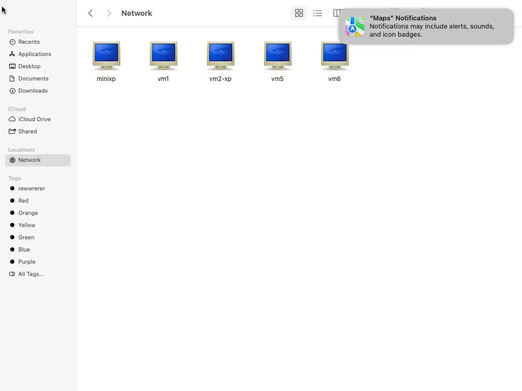
Task: Open the Maps Notifications banner
Action: (x=426, y=26)
